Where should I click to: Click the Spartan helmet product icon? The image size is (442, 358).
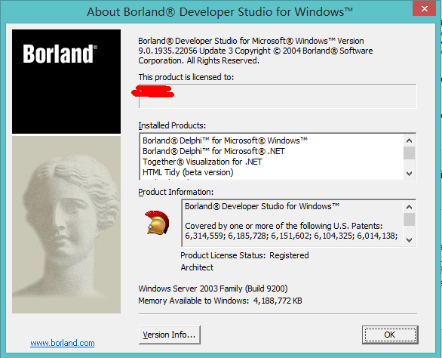[157, 223]
